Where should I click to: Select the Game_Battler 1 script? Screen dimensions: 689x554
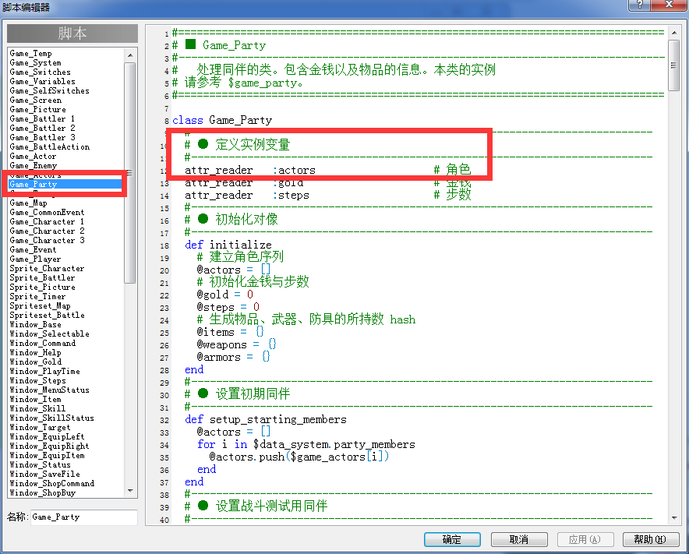(x=42, y=119)
